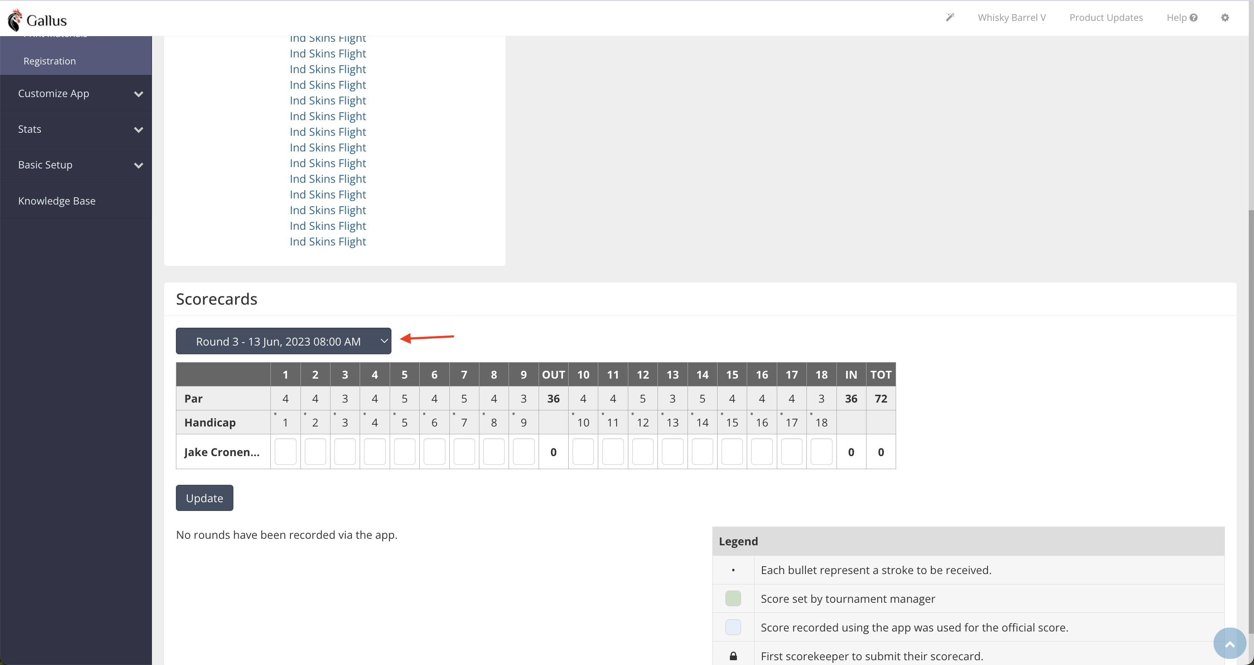Click the Jake Cronen... player name
The height and width of the screenshot is (665, 1254).
tap(222, 452)
